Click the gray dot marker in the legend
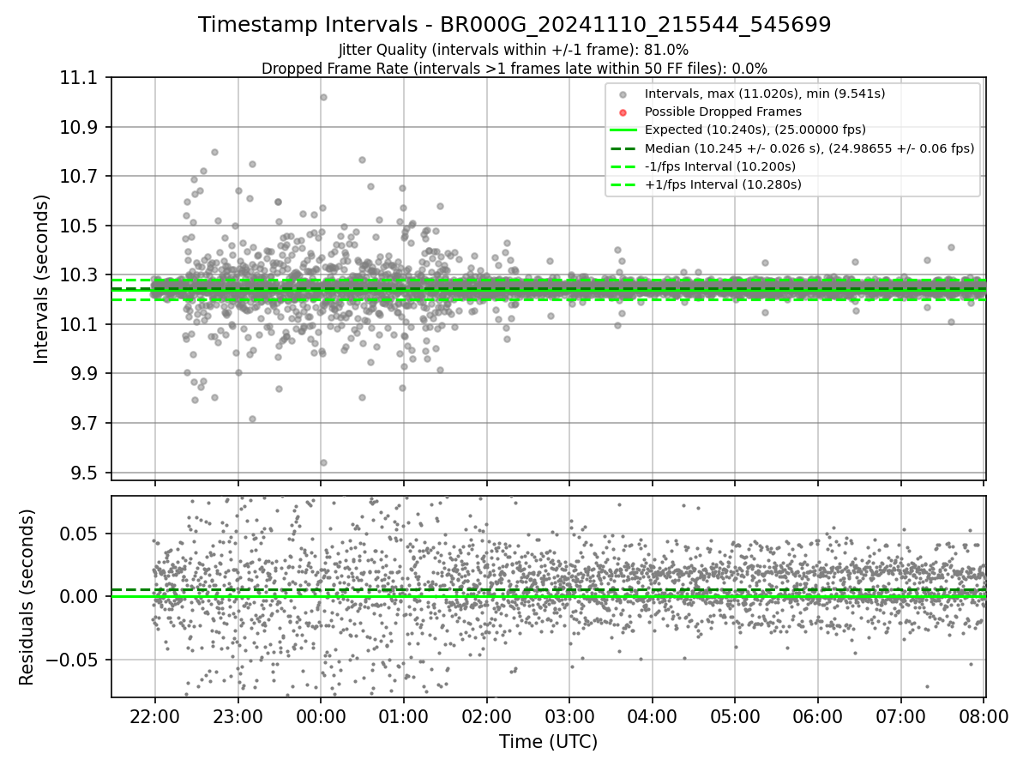1029x772 pixels. (623, 94)
